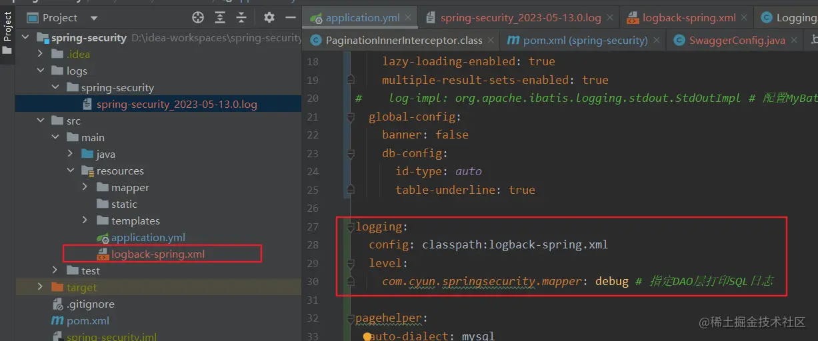The height and width of the screenshot is (341, 818).
Task: Switch to the application.yml editor tab
Action: pyautogui.click(x=363, y=18)
